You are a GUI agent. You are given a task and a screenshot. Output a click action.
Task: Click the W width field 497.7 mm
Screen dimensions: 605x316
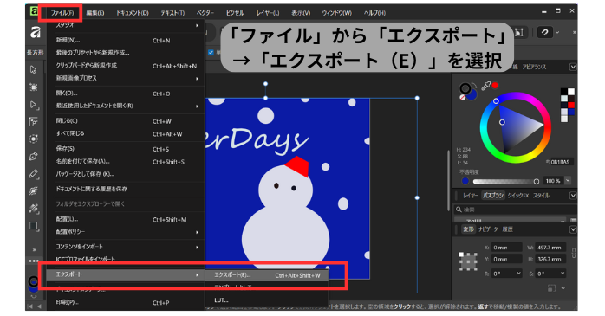click(551, 248)
